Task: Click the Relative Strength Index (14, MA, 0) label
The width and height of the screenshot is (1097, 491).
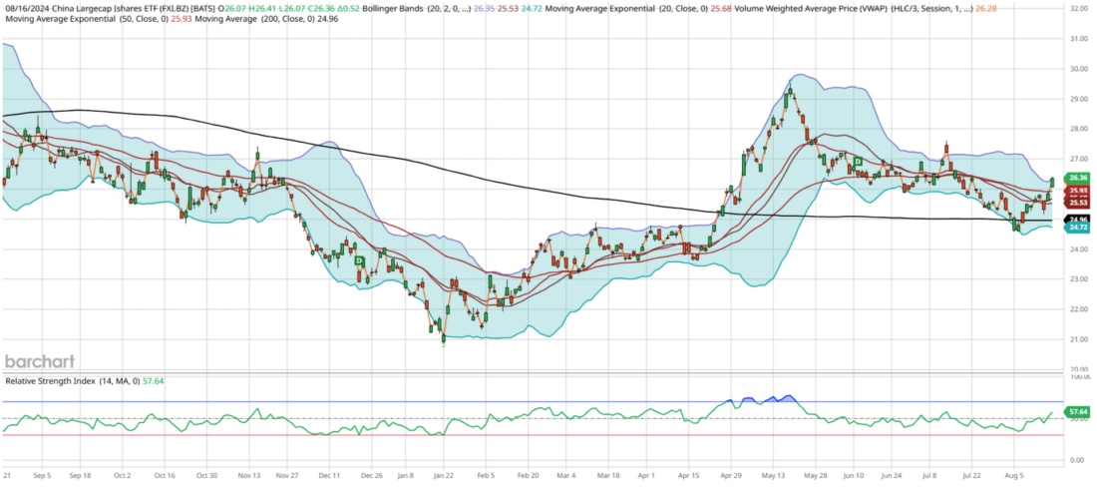Action: [x=73, y=381]
